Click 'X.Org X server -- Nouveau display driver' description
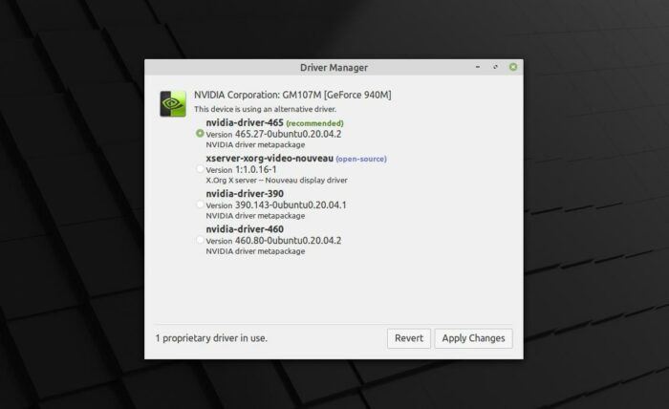 276,180
